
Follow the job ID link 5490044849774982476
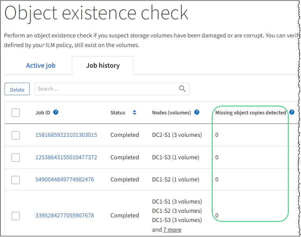(64, 180)
